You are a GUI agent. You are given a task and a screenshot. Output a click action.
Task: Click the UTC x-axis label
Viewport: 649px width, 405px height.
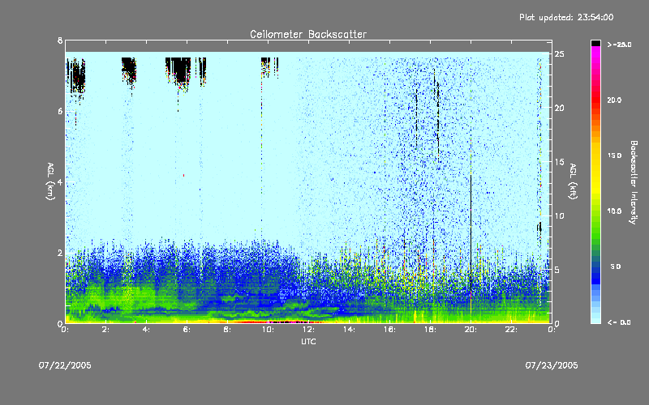tap(308, 341)
